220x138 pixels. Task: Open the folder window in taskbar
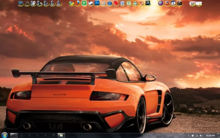tap(61, 135)
